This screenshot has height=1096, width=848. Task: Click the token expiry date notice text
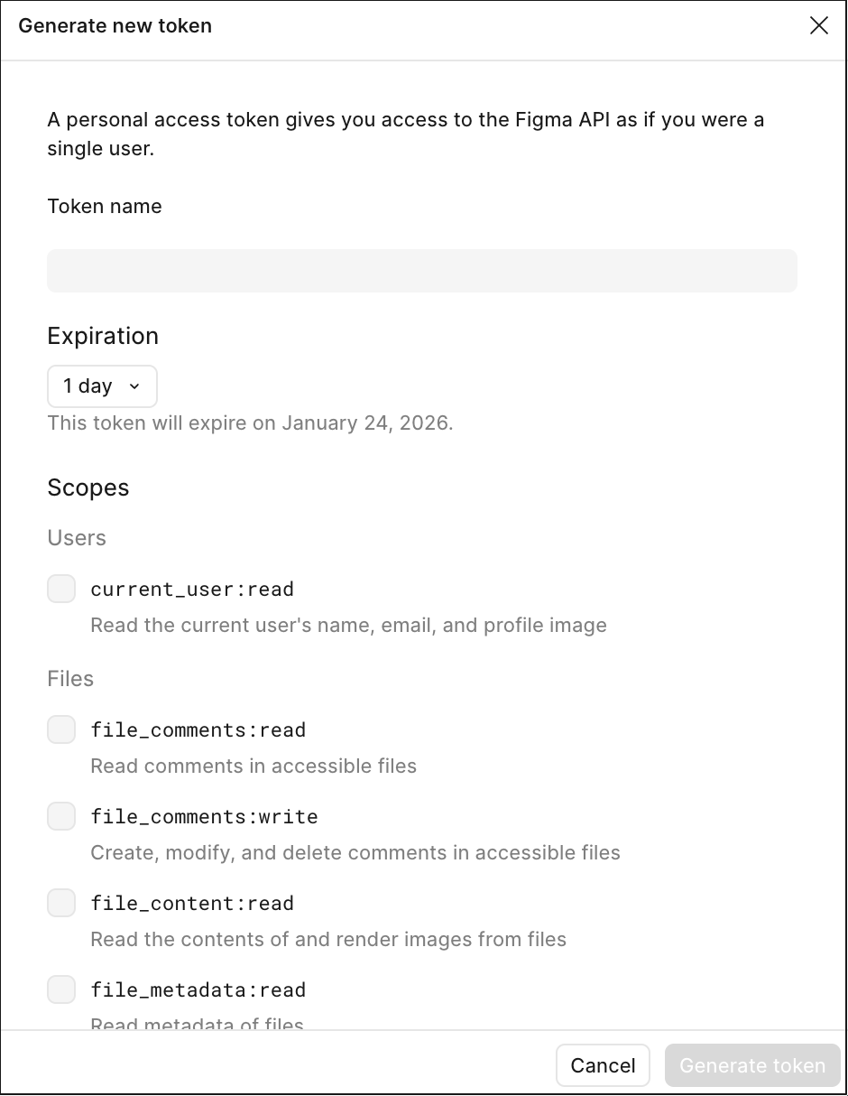250,423
